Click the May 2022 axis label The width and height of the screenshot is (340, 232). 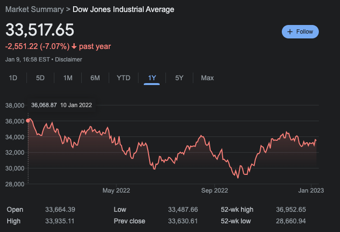click(116, 190)
